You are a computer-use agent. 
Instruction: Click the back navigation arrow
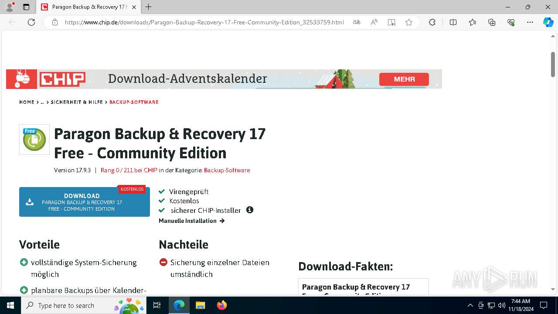point(12,22)
